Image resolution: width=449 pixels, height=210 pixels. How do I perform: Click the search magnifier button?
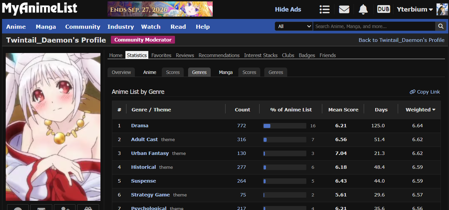pyautogui.click(x=441, y=26)
